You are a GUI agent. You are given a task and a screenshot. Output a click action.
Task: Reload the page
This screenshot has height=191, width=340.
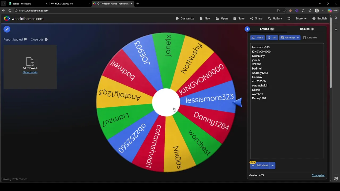pyautogui.click(x=10, y=11)
